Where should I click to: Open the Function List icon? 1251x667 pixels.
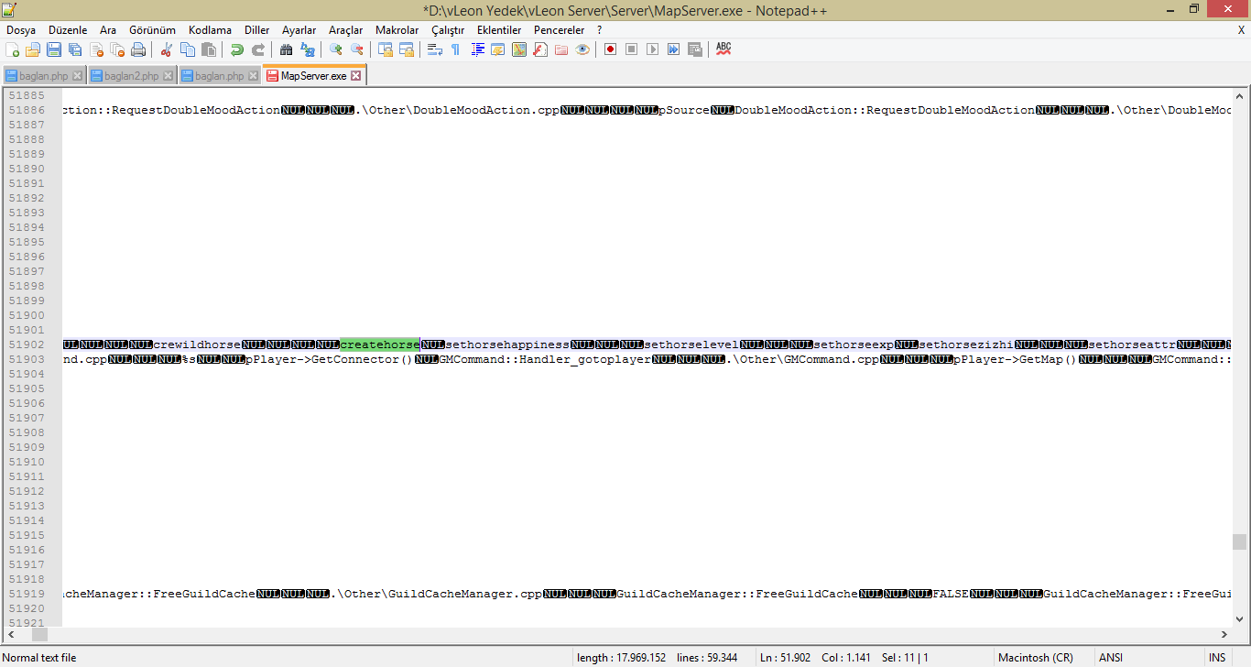pos(540,49)
